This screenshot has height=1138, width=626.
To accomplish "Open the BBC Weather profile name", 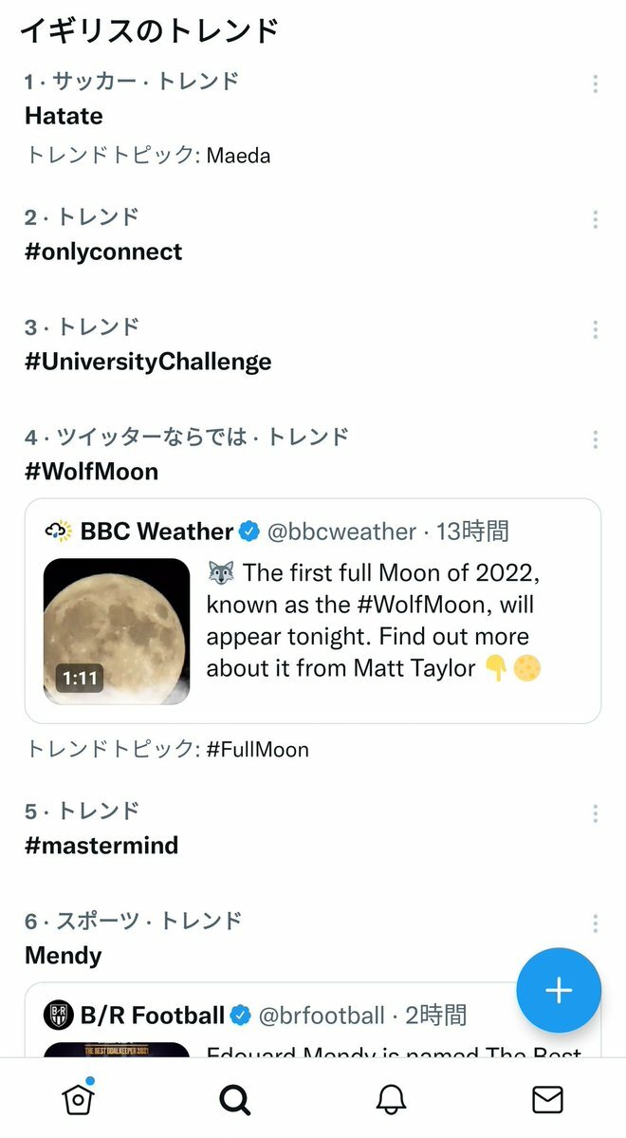I will [x=156, y=532].
